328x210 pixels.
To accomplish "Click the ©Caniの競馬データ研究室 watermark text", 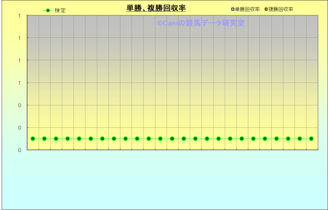I will coord(200,24).
